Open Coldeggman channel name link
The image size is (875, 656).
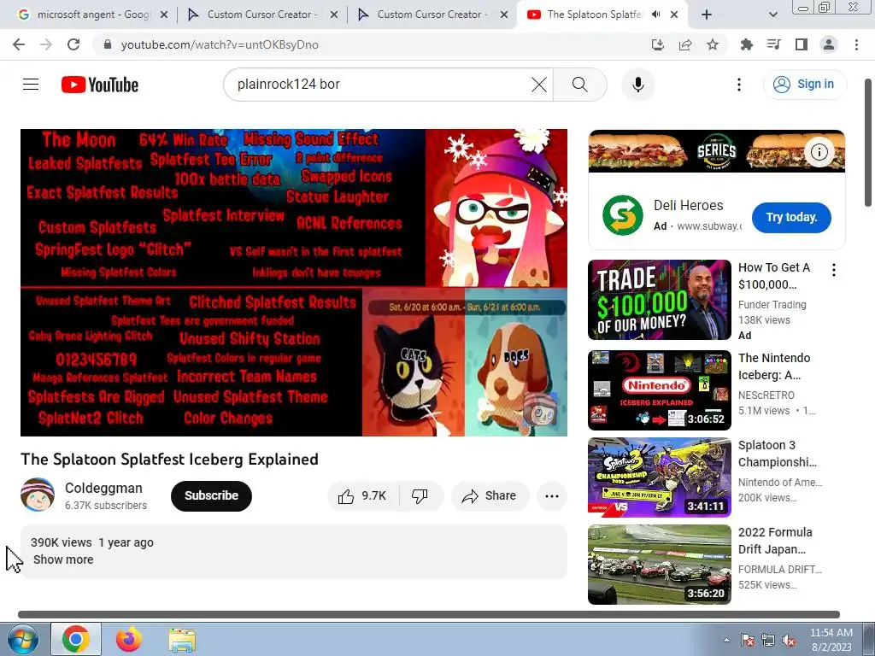[103, 488]
